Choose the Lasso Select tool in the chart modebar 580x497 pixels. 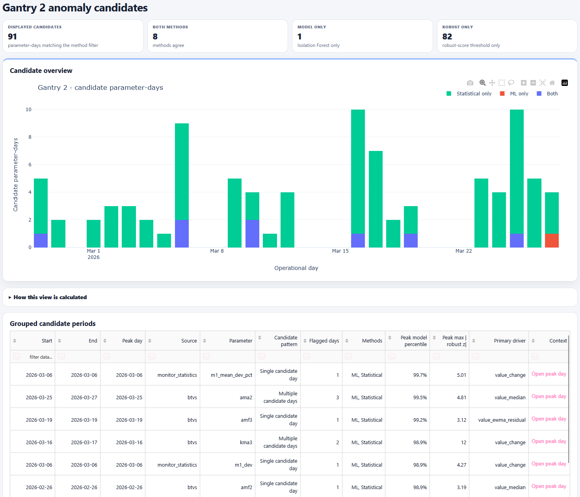coord(511,83)
